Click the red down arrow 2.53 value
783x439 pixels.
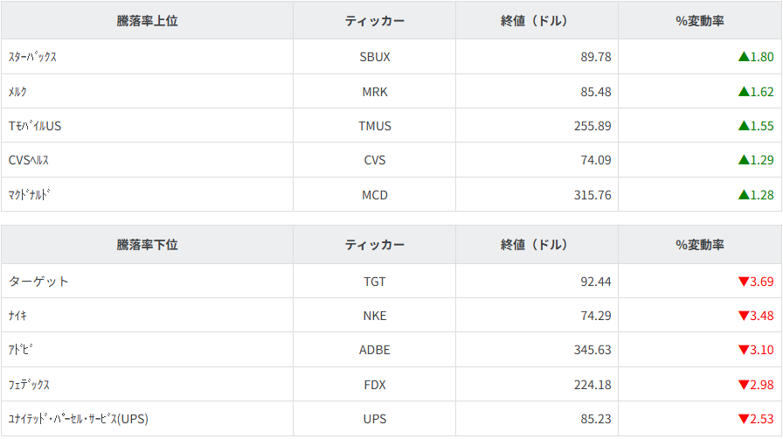[756, 419]
